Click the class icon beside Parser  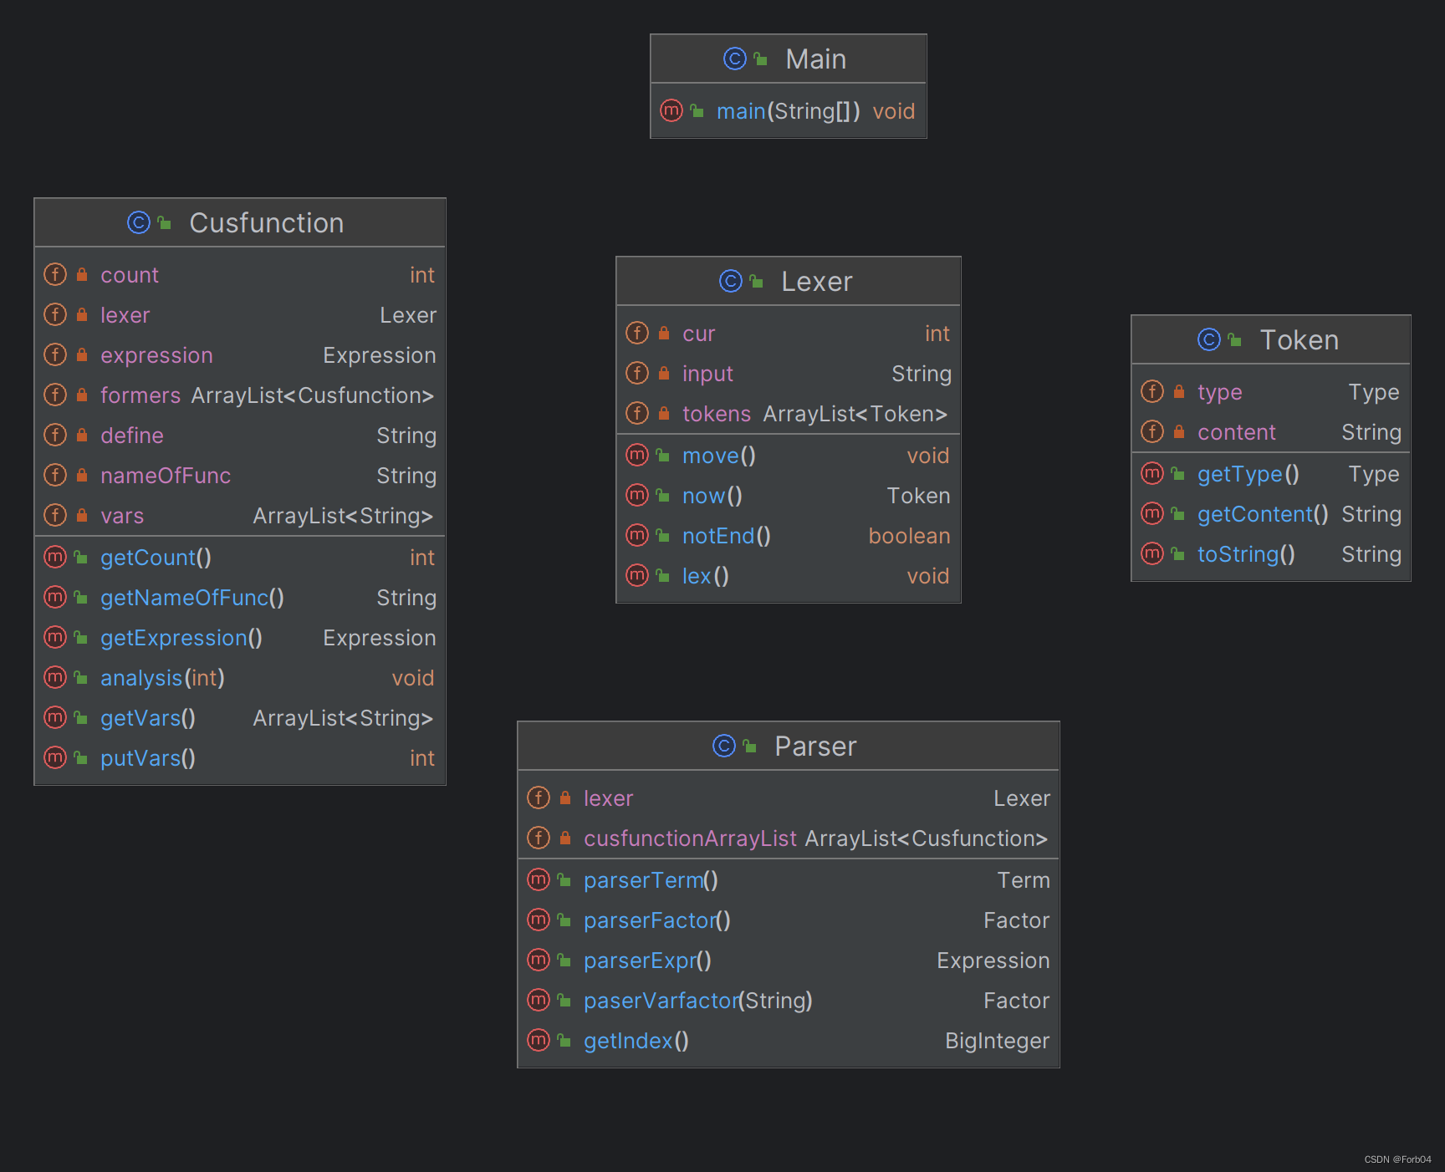coord(723,746)
